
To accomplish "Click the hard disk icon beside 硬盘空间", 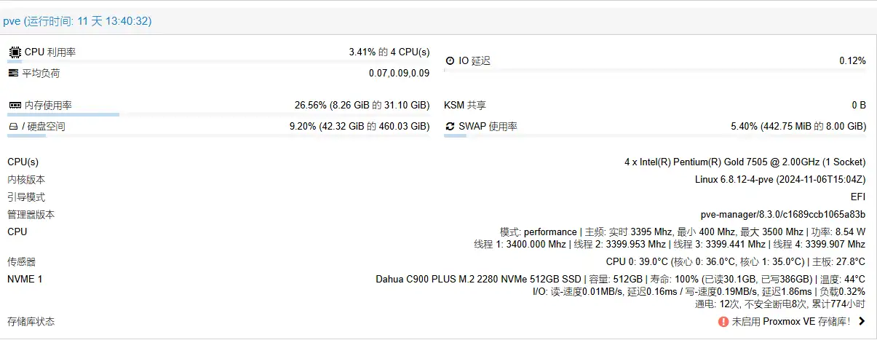I will pos(13,127).
